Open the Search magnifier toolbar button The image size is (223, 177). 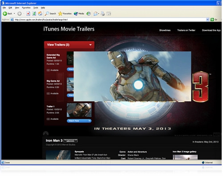pyautogui.click(x=50, y=14)
